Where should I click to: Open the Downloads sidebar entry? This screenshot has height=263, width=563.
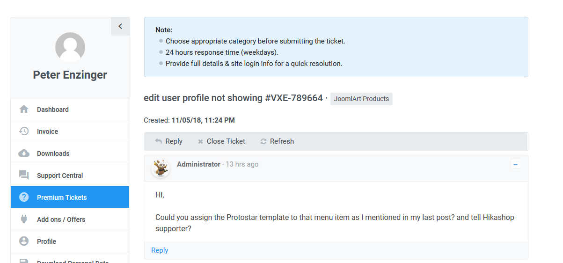pos(53,153)
